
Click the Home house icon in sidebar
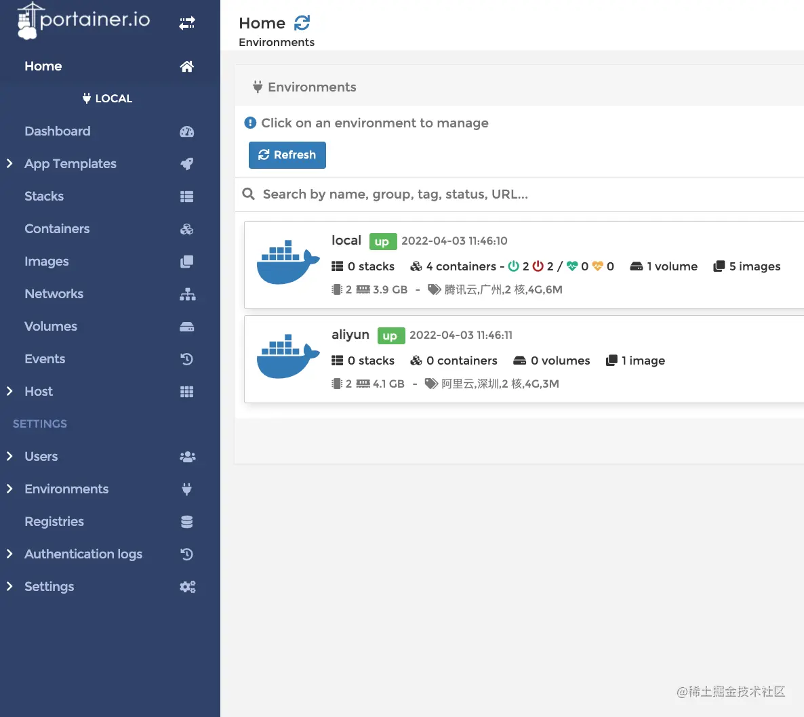coord(187,66)
